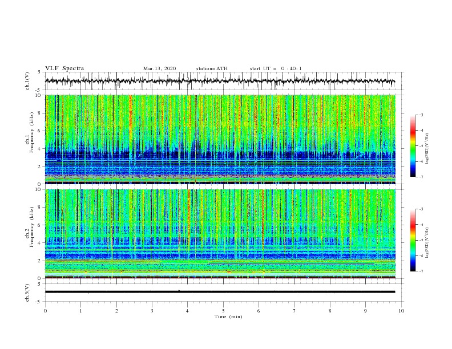
Task: Click the "-3" label on ch.2 color bar
Action: [421, 209]
